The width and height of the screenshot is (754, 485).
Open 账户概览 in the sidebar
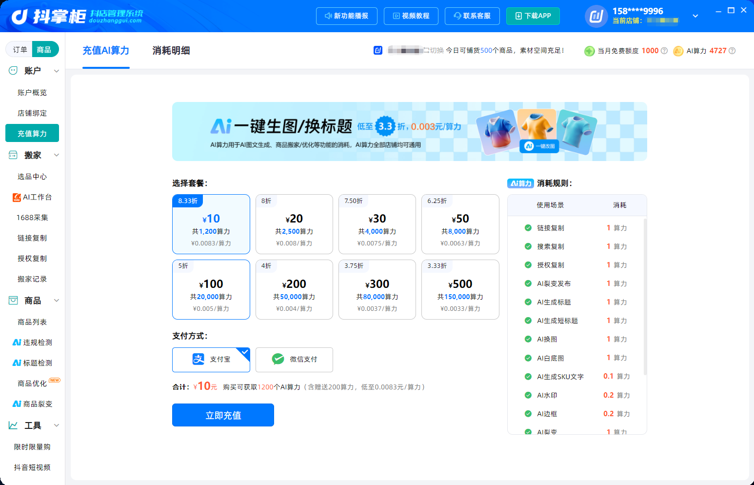click(x=32, y=93)
